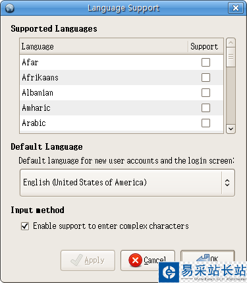Sort by the Language column header
247x283 pixels.
click(x=103, y=46)
